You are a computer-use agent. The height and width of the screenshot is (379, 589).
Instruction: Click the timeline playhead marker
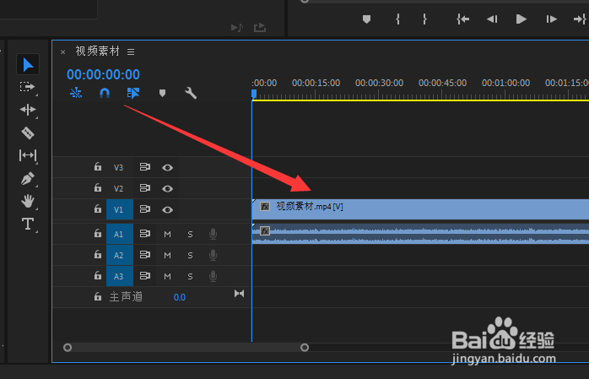(x=254, y=94)
